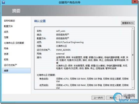Screen dimensions: 139x104
Task: Click the 成员级别 quota label
Action: 44,85
